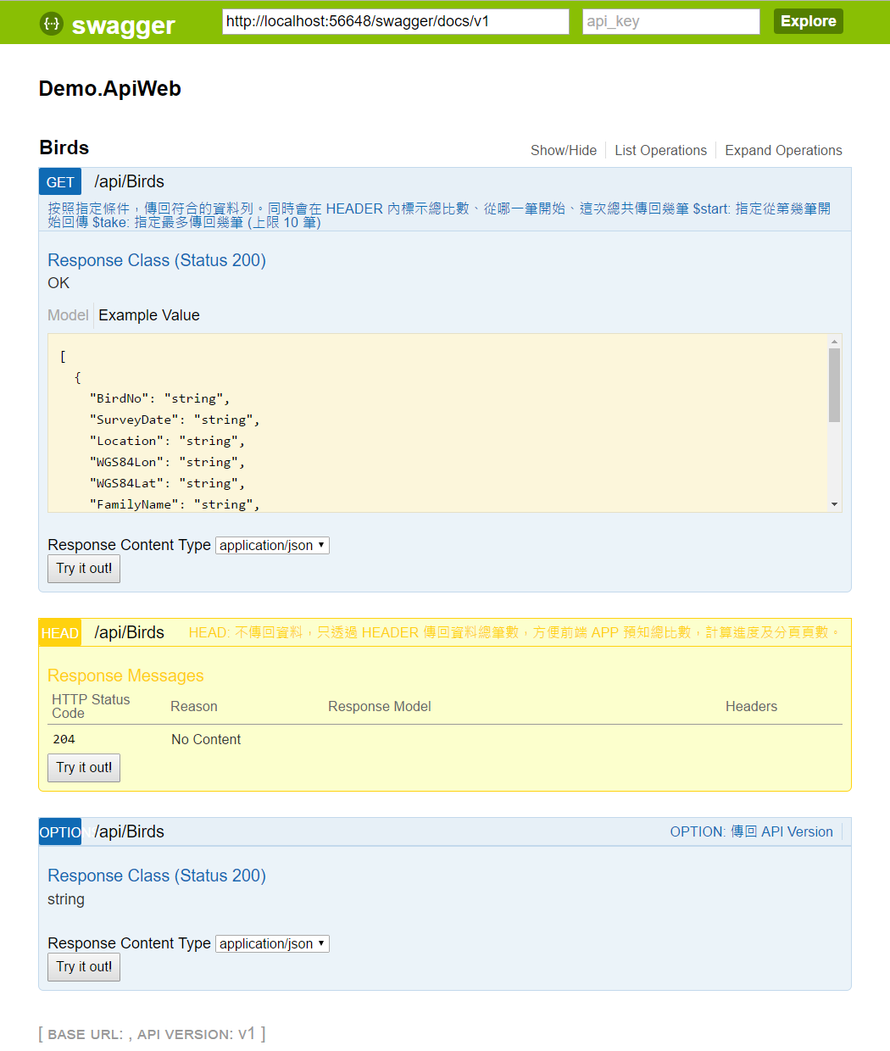890x1051 pixels.
Task: Click Try it out! in the GET section
Action: point(83,568)
